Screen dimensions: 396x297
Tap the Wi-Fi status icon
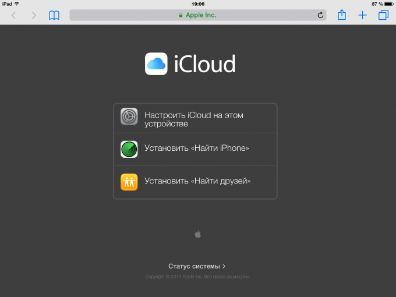click(17, 4)
